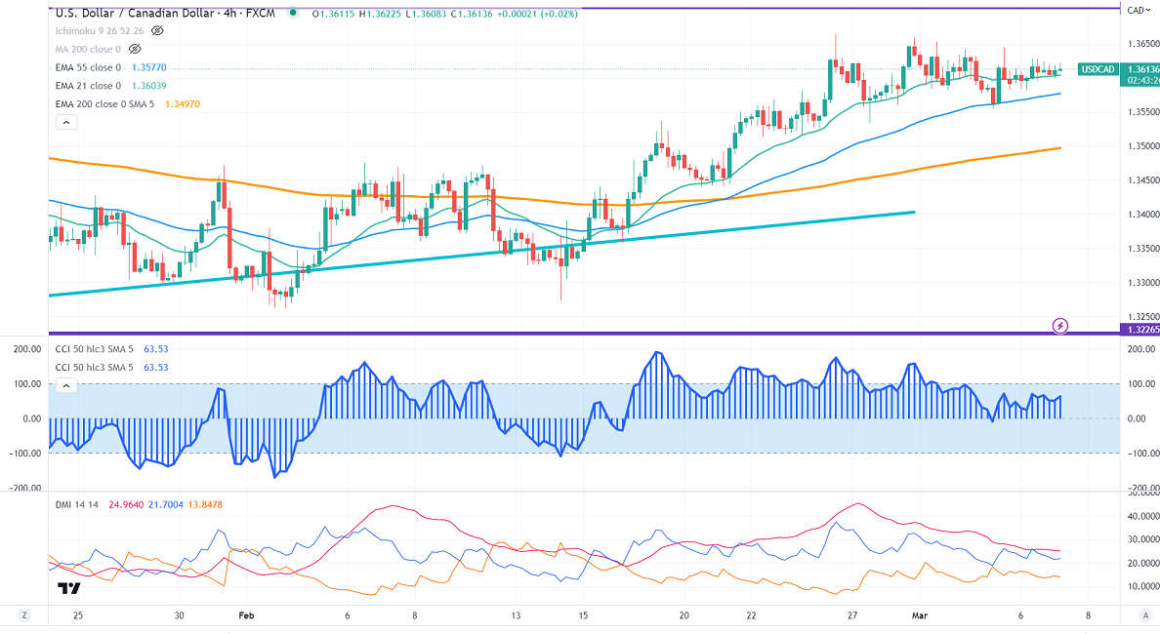Click the U.S. Dollar / Canadian Dollar title

136,14
